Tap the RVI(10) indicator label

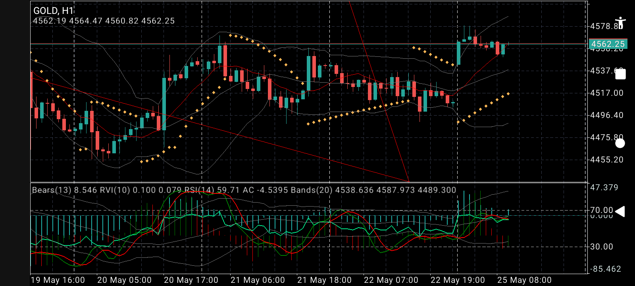tap(140, 190)
